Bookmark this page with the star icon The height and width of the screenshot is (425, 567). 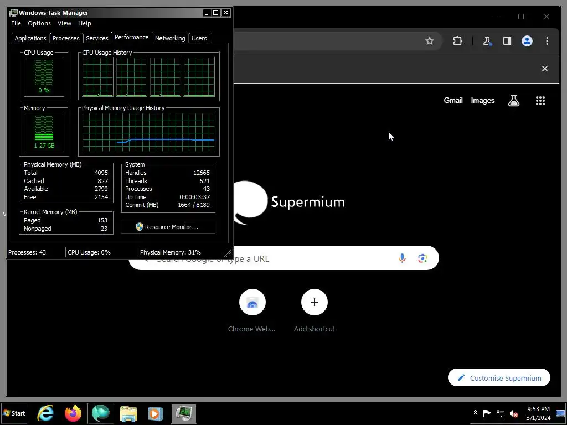tap(429, 41)
